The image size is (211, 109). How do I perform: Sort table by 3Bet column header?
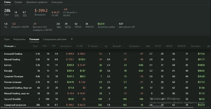(148, 46)
